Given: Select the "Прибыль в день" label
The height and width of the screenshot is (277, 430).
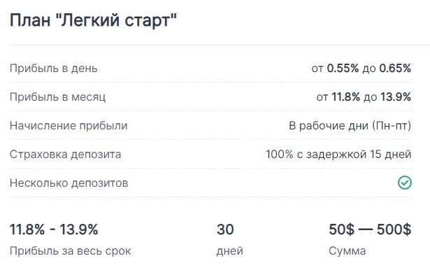Looking at the screenshot, I should point(53,69).
